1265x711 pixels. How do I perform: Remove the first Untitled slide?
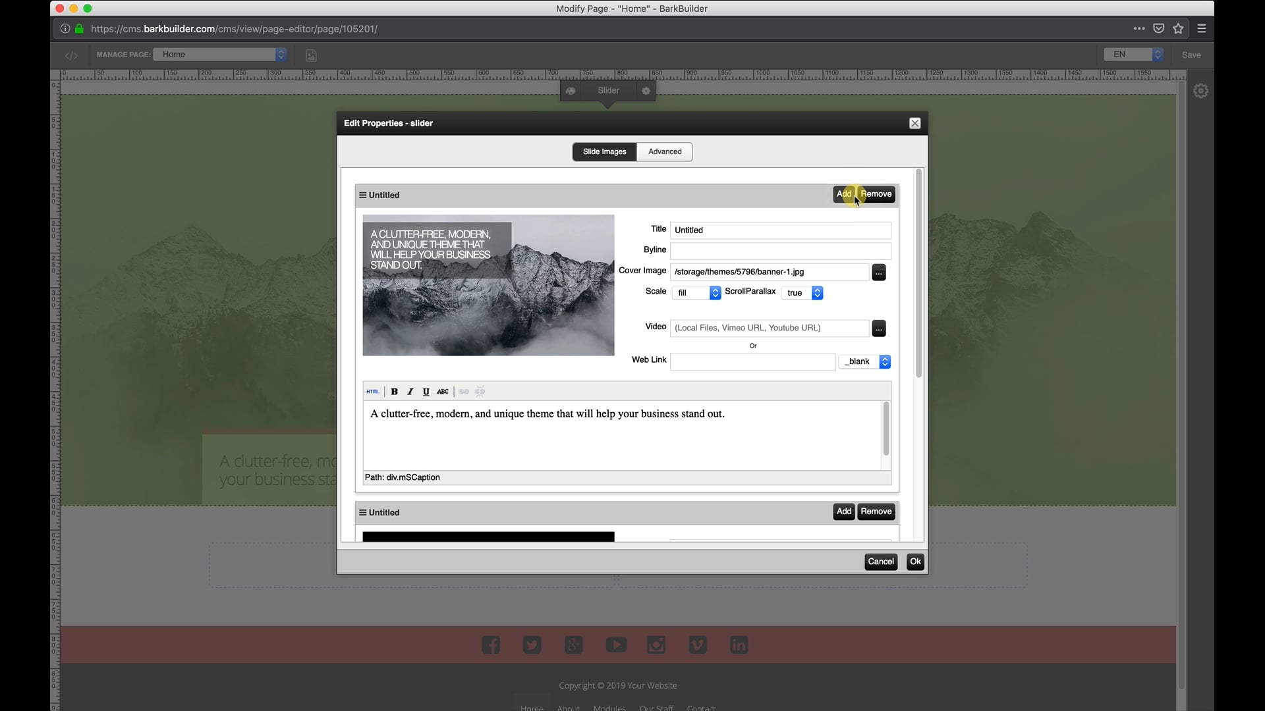876,194
